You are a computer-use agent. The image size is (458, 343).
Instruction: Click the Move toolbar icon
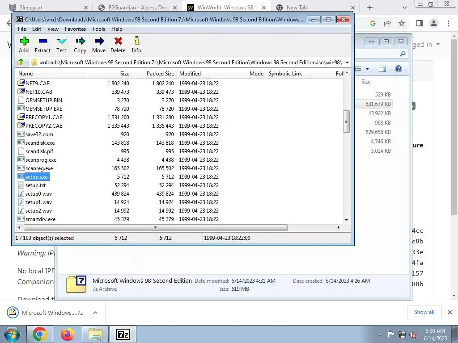click(x=99, y=41)
